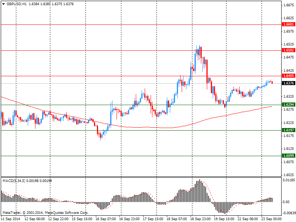The height and width of the screenshot is (222, 296).
Task: Click the 23 Sep 00:00 time label
Action: [x=272, y=219]
